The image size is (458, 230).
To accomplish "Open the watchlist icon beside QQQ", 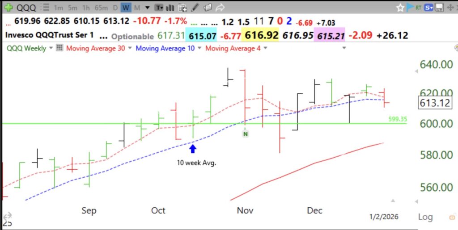I will [x=45, y=7].
